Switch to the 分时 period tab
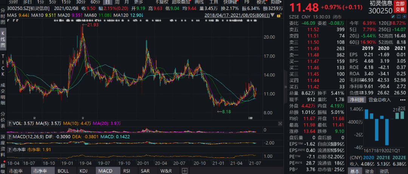This screenshot has height=174, width=408. pos(13,2)
